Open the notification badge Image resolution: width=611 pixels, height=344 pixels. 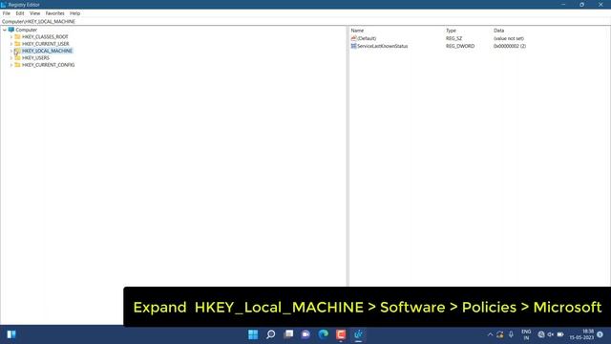[x=600, y=334]
